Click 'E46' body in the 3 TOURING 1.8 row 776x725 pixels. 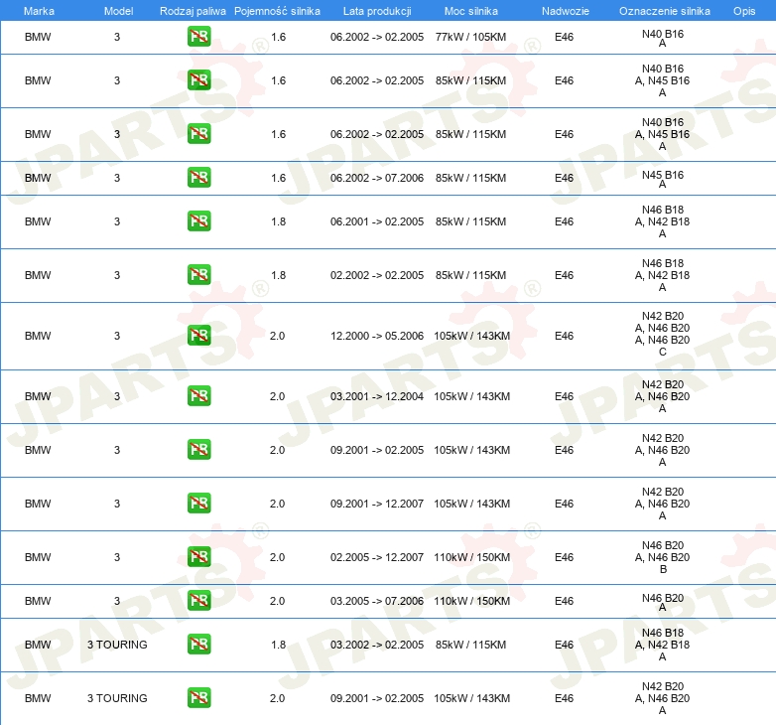565,645
